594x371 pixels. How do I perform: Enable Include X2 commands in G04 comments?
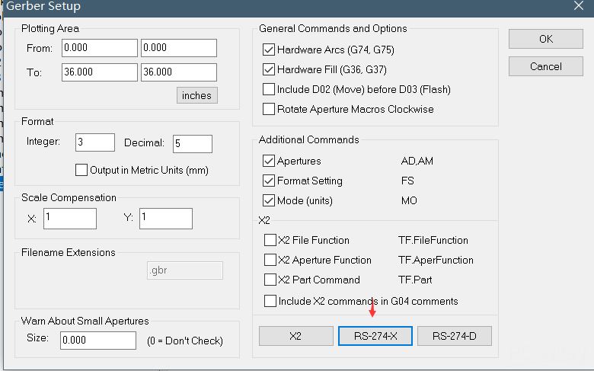tap(270, 301)
